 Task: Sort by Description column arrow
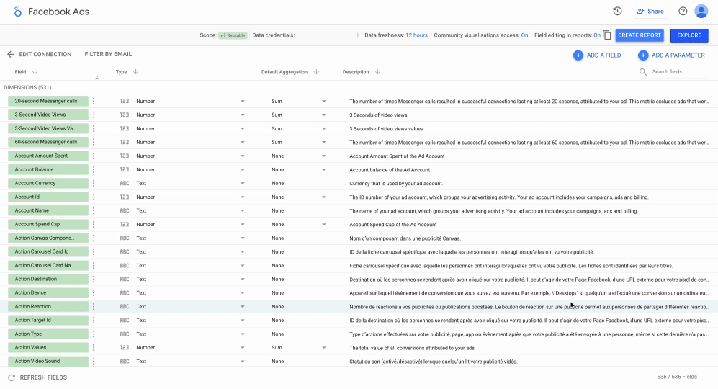377,72
